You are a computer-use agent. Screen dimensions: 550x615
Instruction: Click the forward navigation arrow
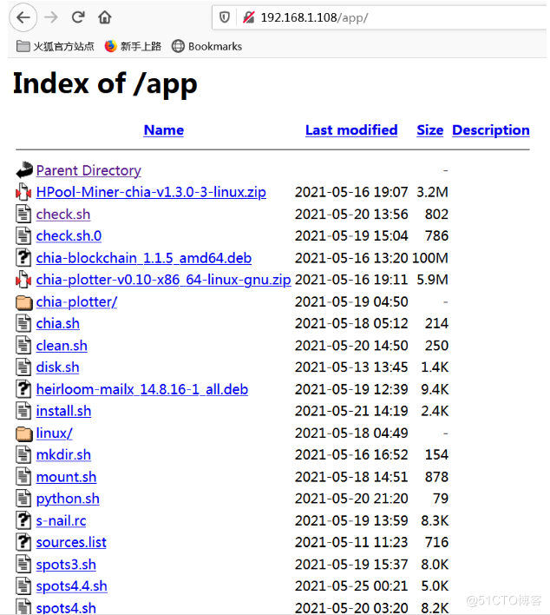click(x=50, y=17)
